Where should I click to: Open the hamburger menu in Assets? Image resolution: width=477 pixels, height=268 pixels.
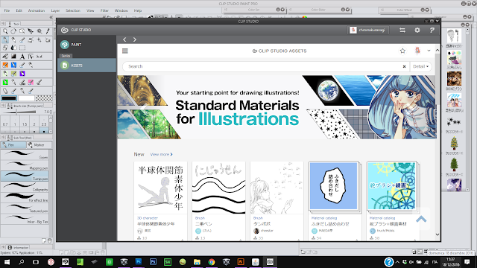point(125,51)
